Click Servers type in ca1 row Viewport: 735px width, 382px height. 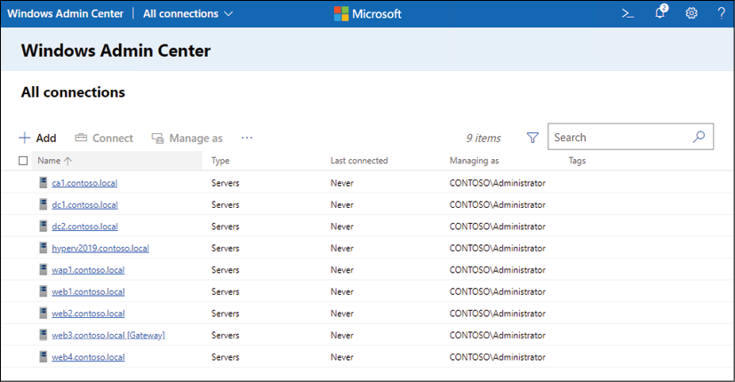225,183
